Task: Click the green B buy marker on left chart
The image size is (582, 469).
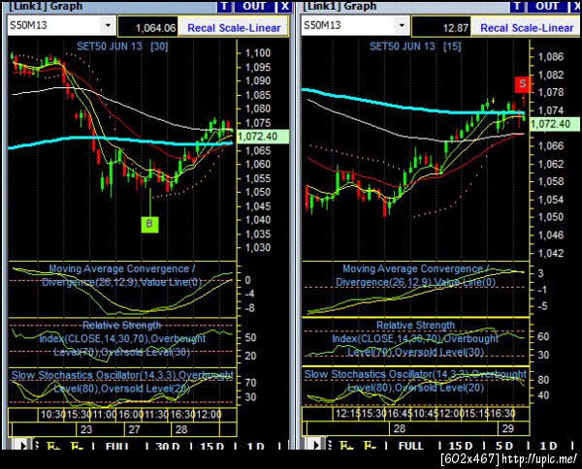Action: pyautogui.click(x=149, y=224)
